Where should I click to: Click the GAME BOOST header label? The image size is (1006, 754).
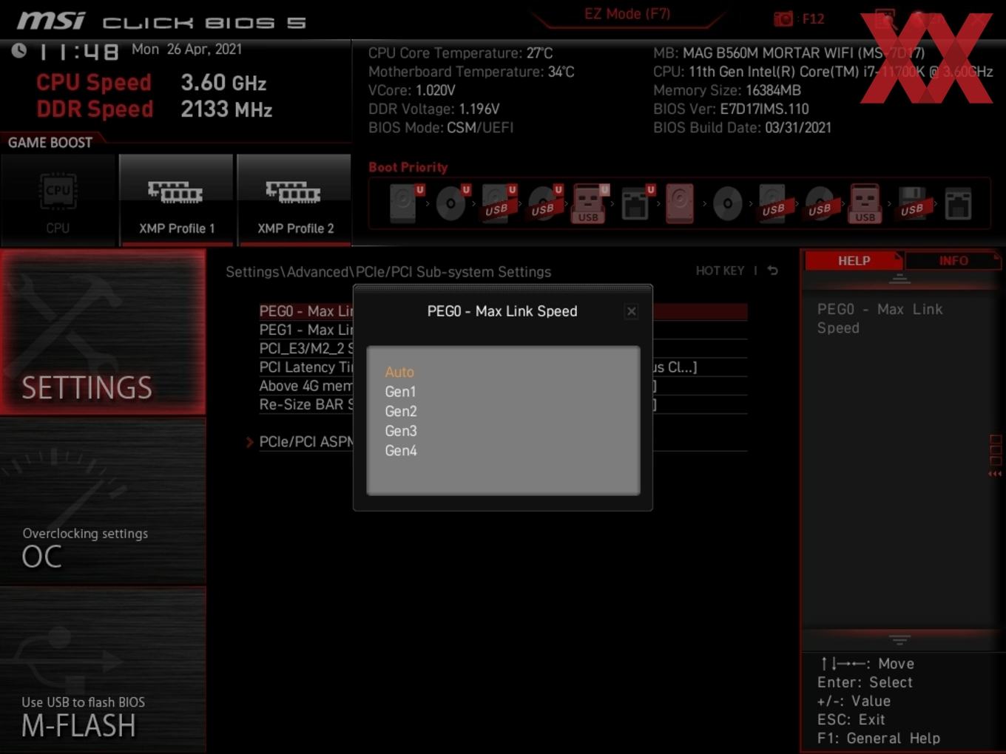click(50, 143)
